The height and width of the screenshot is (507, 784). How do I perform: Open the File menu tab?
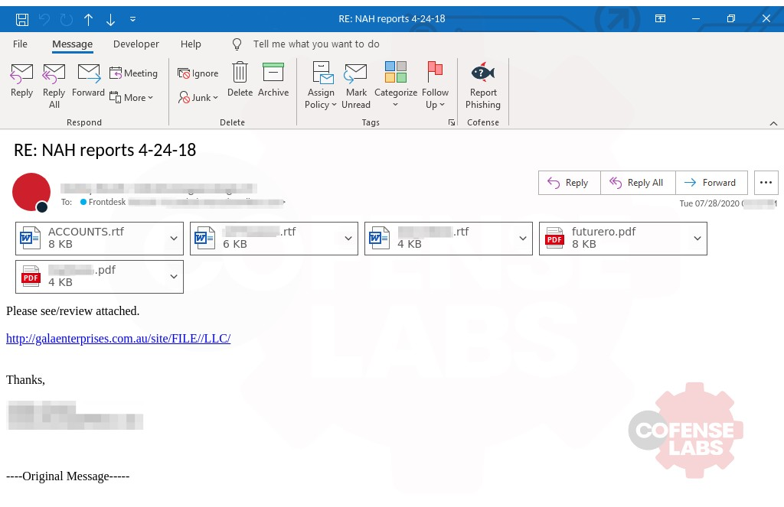[x=20, y=44]
